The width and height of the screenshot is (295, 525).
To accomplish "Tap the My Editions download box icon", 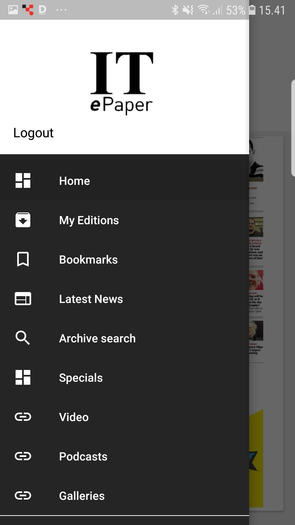I will 23,220.
